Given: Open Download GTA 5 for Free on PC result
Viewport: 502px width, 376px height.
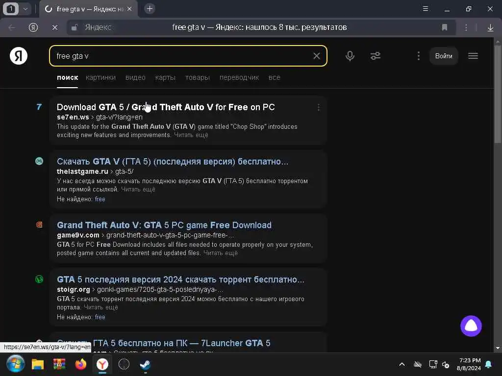Looking at the screenshot, I should click(x=166, y=107).
